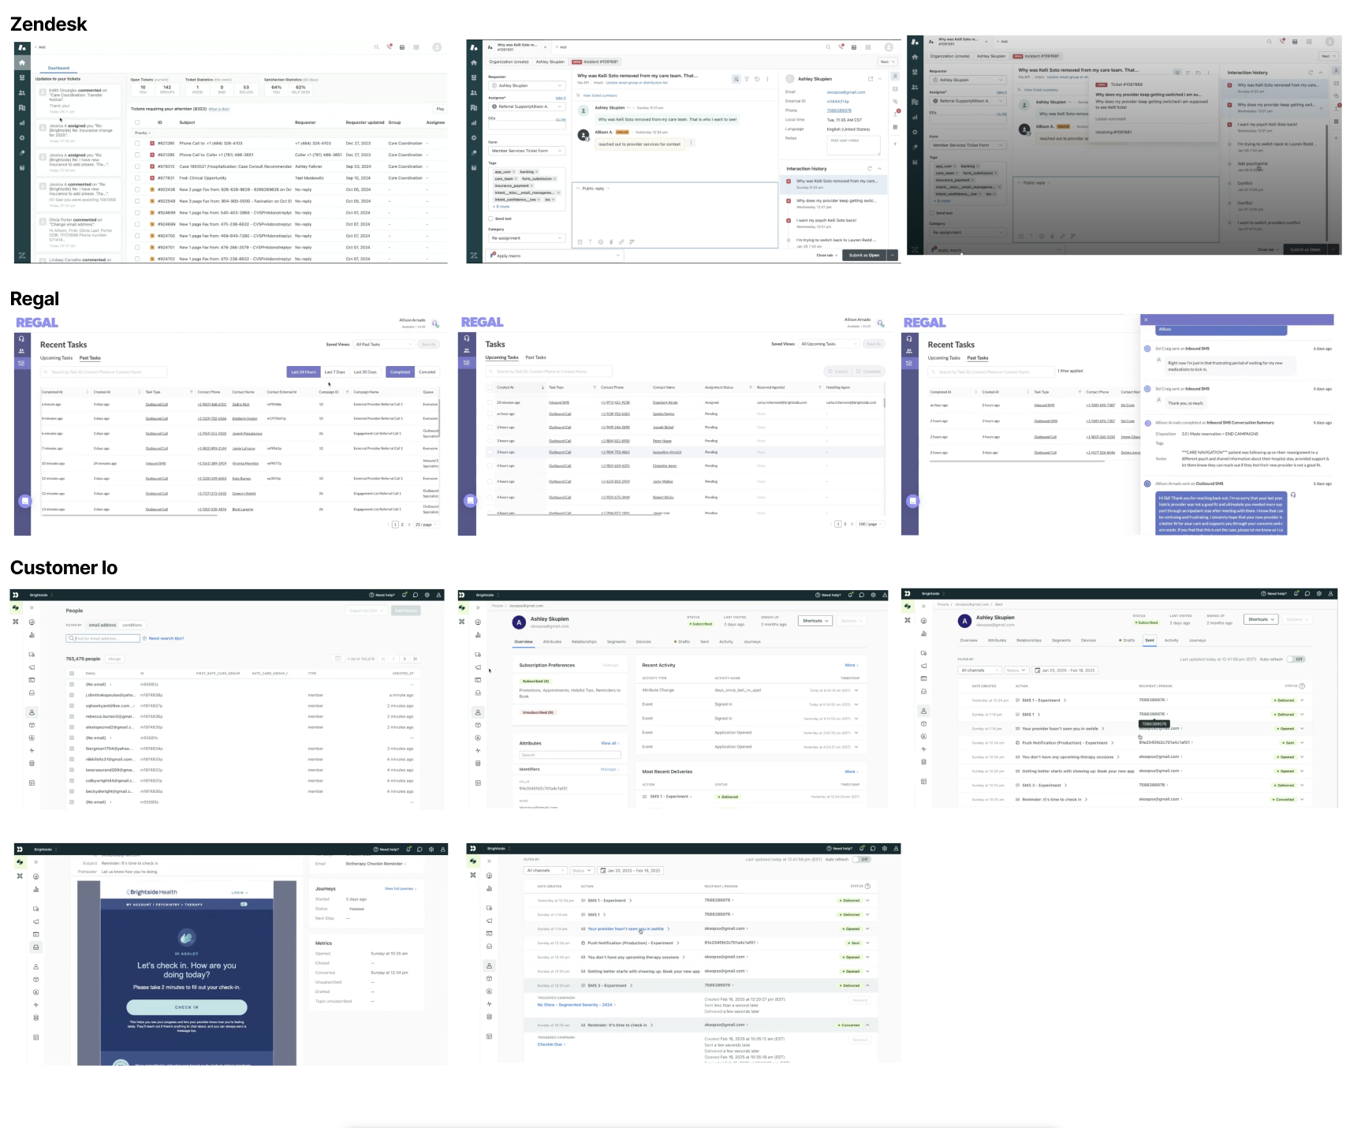
Task: Click Add user notes field in undimmed Zendesk ticket
Action: point(853,145)
